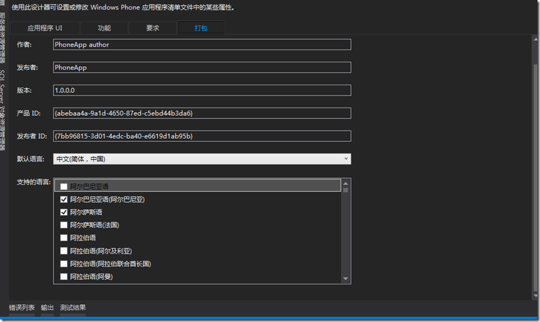Screen dimensions: 540x322
Task: Click designer pane scroll up arrow
Action: tap(536, 39)
